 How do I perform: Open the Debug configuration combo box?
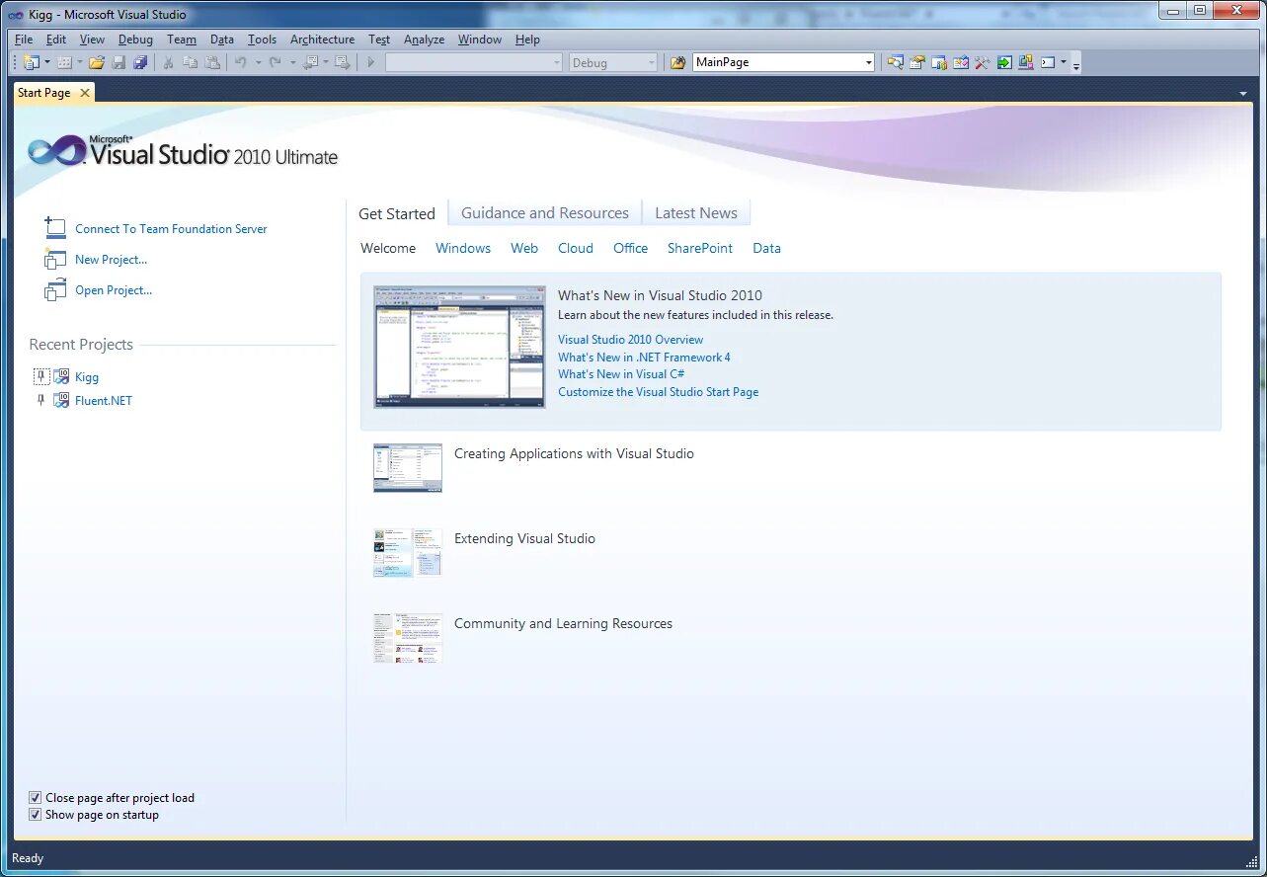[612, 62]
